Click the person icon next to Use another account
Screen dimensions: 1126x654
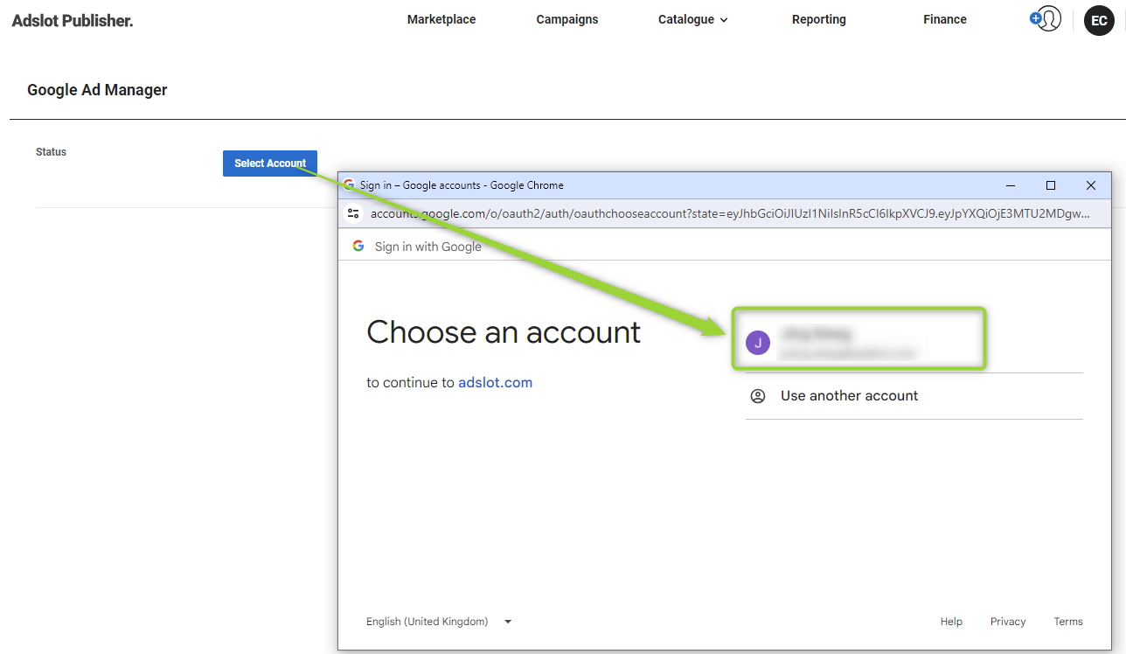758,395
